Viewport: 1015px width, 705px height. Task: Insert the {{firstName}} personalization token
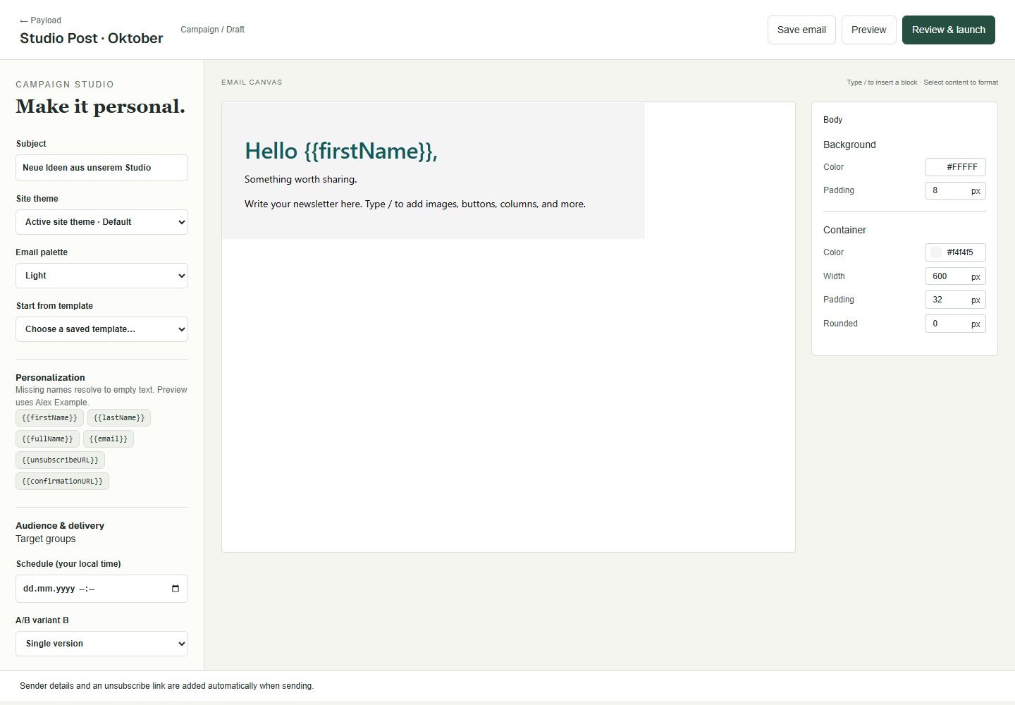(49, 418)
